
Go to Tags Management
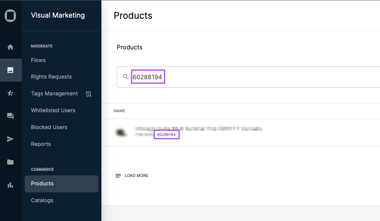(54, 93)
